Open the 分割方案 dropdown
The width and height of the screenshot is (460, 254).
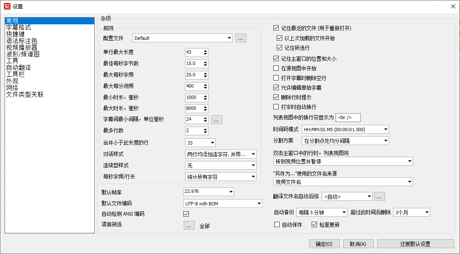pyautogui.click(x=345, y=141)
